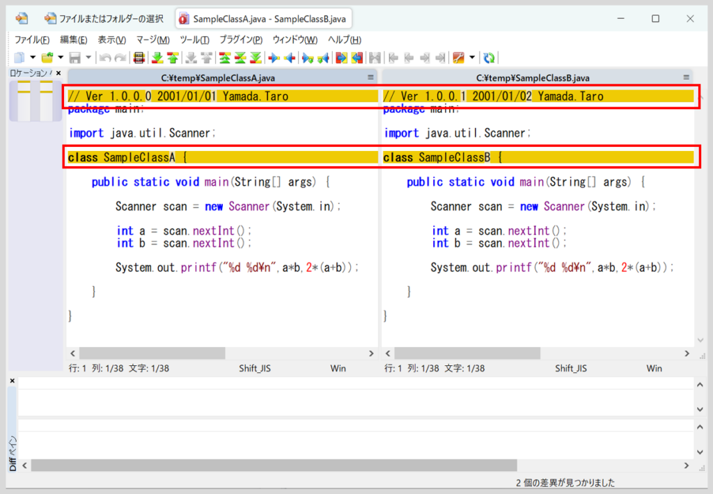The image size is (713, 494).
Task: Click the left pane scroll-right arrow
Action: (371, 353)
